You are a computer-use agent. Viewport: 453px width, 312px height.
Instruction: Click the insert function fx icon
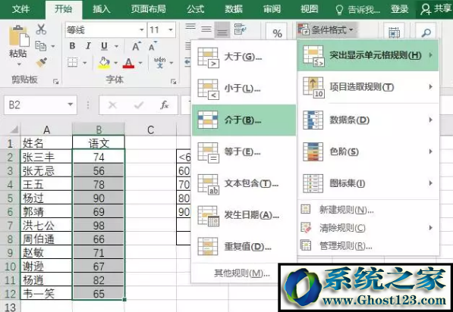pos(164,105)
